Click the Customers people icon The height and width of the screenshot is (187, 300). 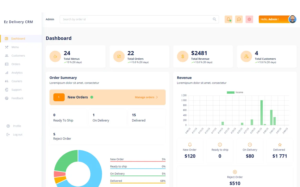pyautogui.click(x=6, y=56)
